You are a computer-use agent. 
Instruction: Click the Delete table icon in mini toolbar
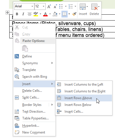point(94,7)
